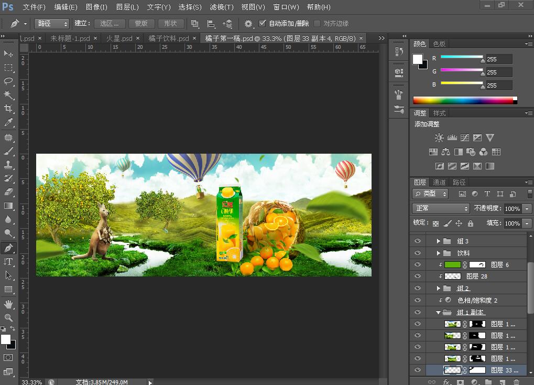Select the Horizontal Type tool

pos(8,261)
